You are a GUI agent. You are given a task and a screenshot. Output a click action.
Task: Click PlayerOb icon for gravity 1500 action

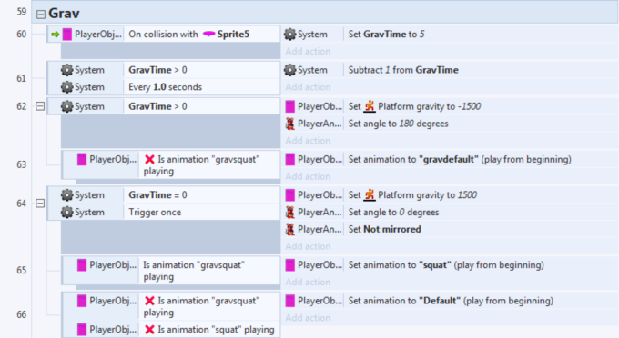pos(290,195)
